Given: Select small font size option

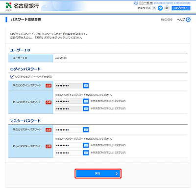Looking at the screenshot, I should click(154, 8).
